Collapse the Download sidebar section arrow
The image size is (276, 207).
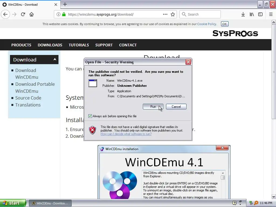pyautogui.click(x=55, y=59)
